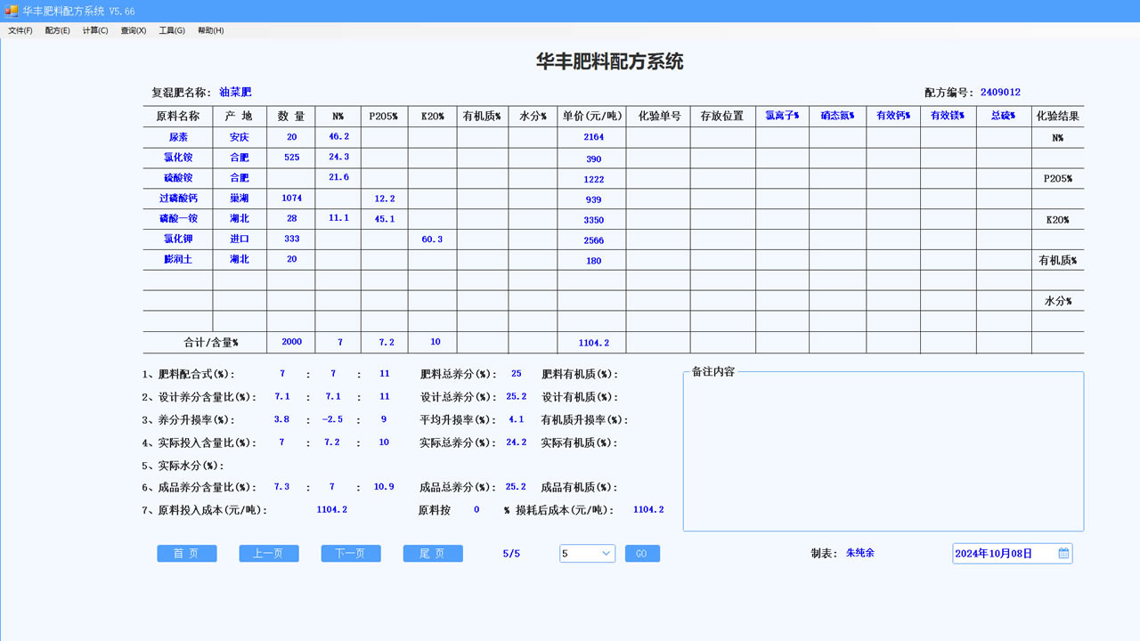Open the 计算(C) menu
This screenshot has width=1140, height=641.
tap(94, 29)
